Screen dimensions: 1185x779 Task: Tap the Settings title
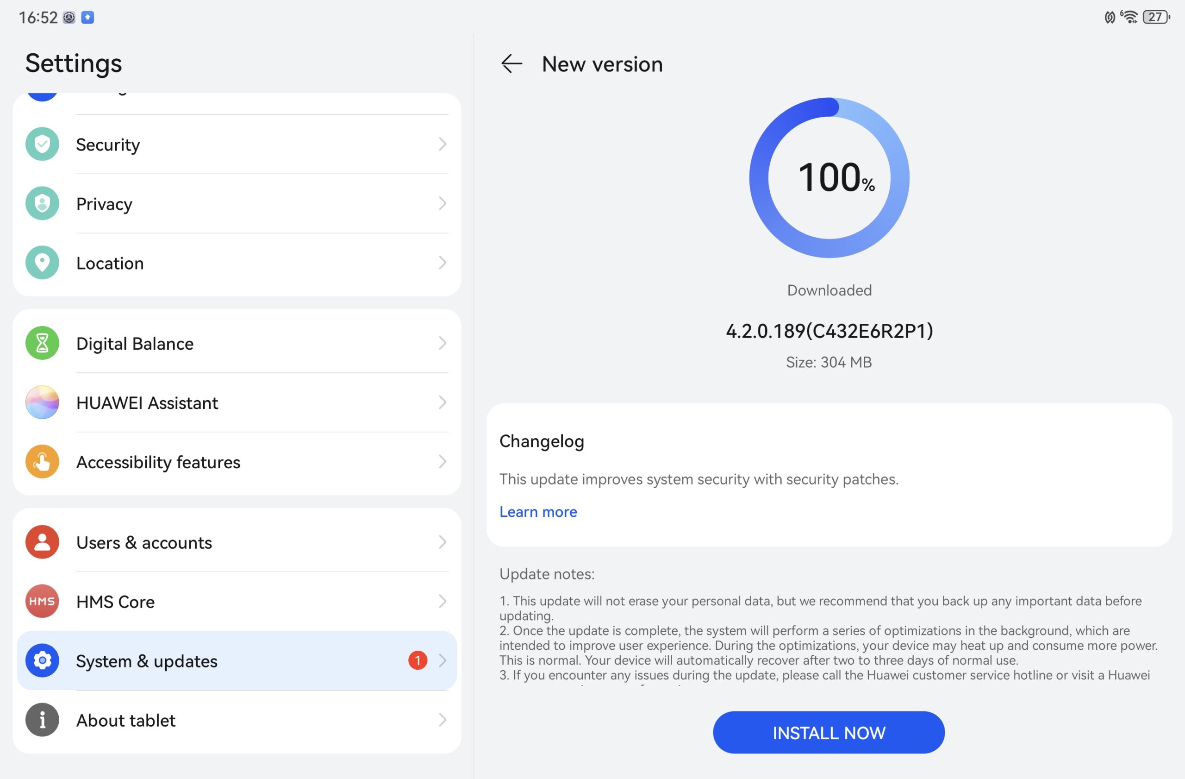pyautogui.click(x=74, y=63)
